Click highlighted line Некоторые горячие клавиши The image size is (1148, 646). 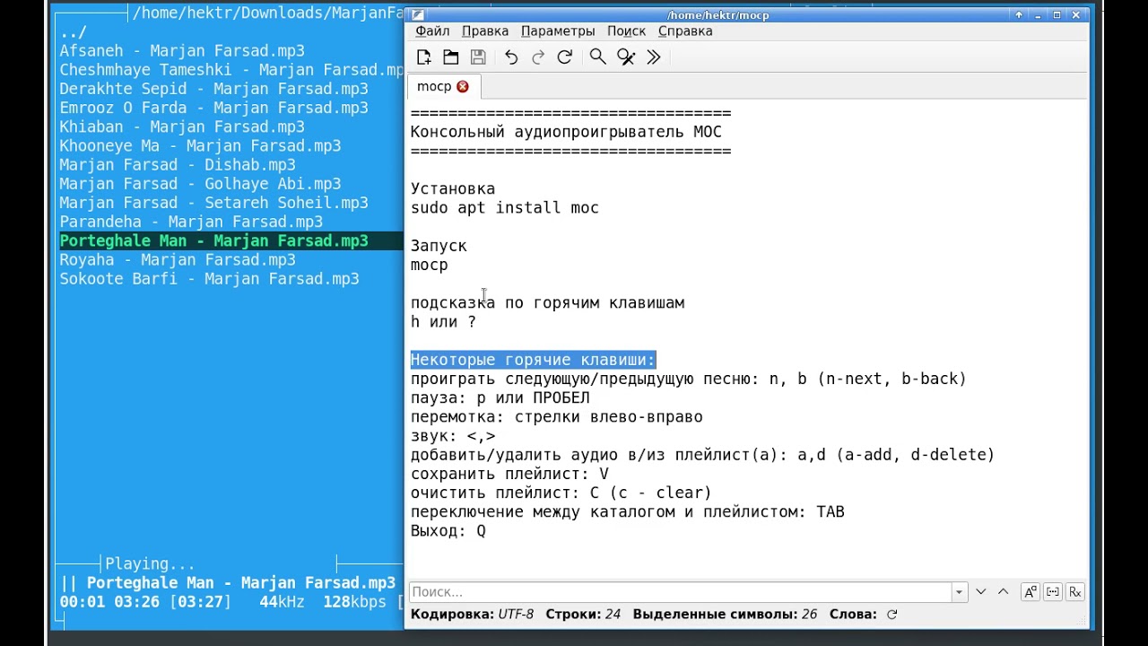533,360
